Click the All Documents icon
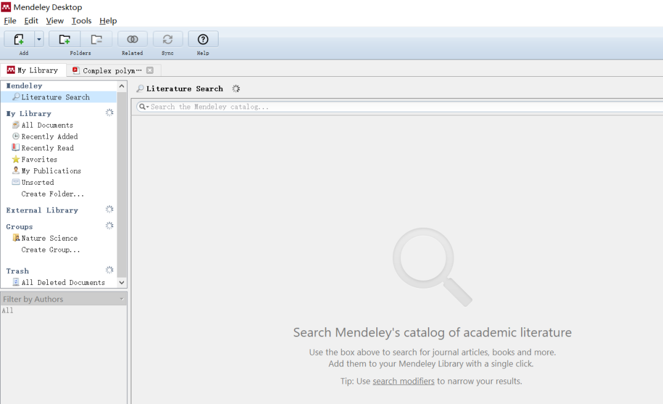The height and width of the screenshot is (404, 663). tap(15, 125)
